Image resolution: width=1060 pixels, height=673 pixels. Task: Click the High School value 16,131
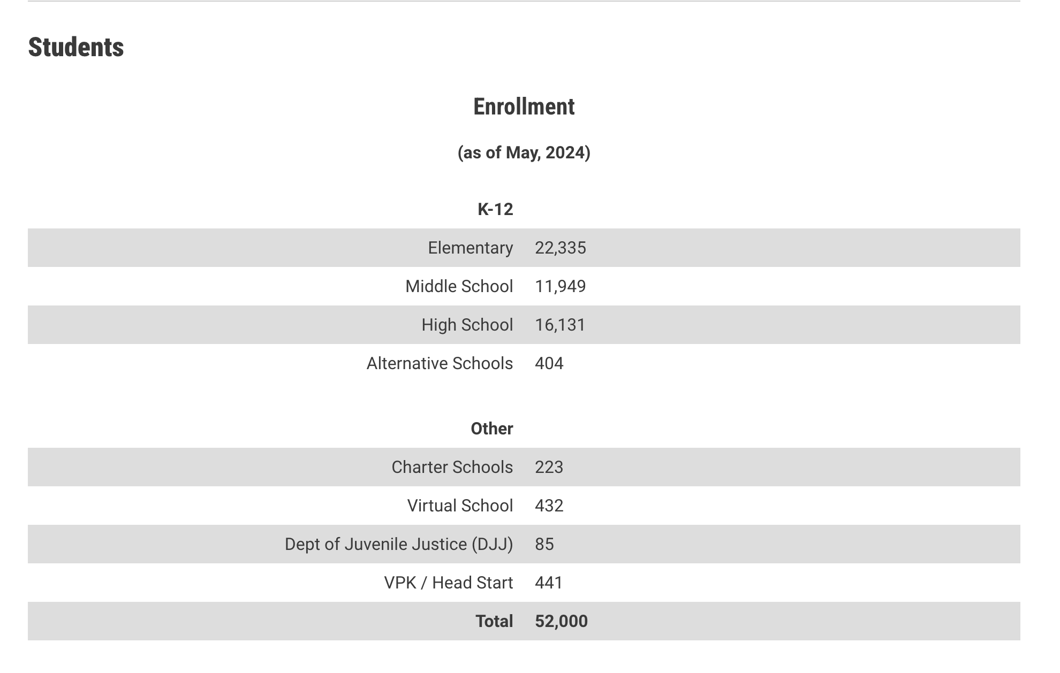(x=560, y=325)
